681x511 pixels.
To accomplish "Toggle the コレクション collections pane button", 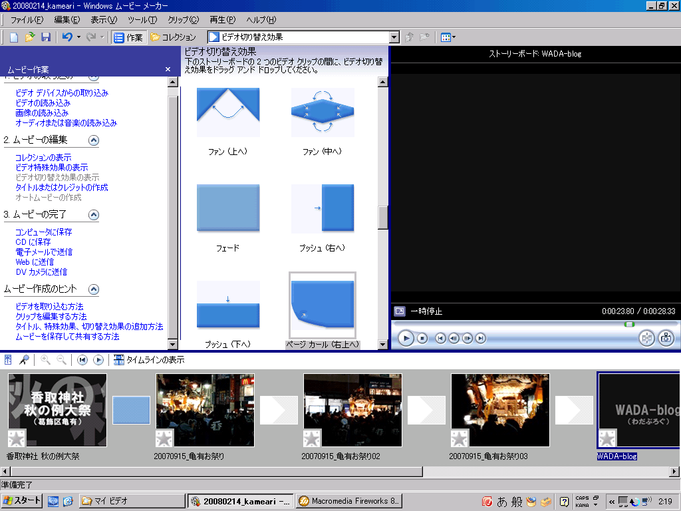I will 173,37.
